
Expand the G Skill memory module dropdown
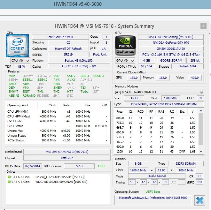[159, 92]
